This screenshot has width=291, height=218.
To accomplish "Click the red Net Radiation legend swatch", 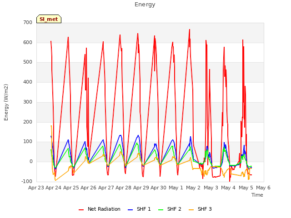I will click(81, 210).
